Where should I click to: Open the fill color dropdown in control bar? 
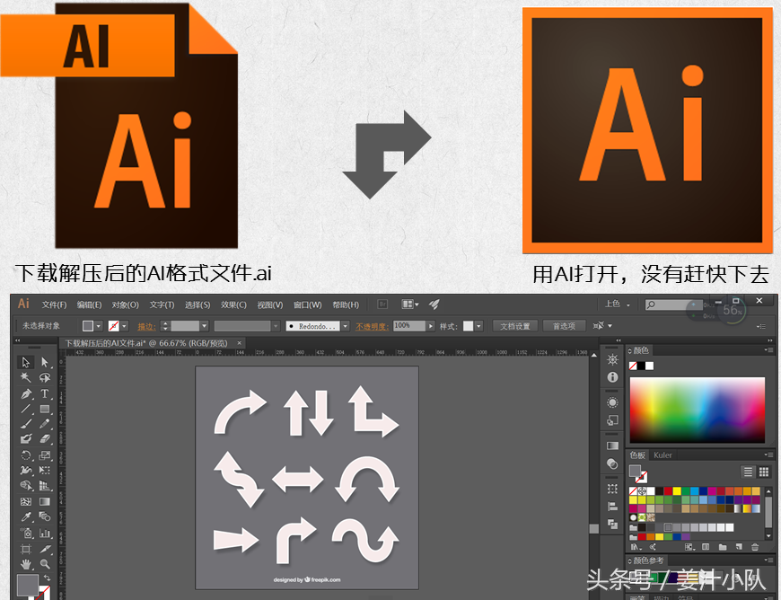[99, 326]
